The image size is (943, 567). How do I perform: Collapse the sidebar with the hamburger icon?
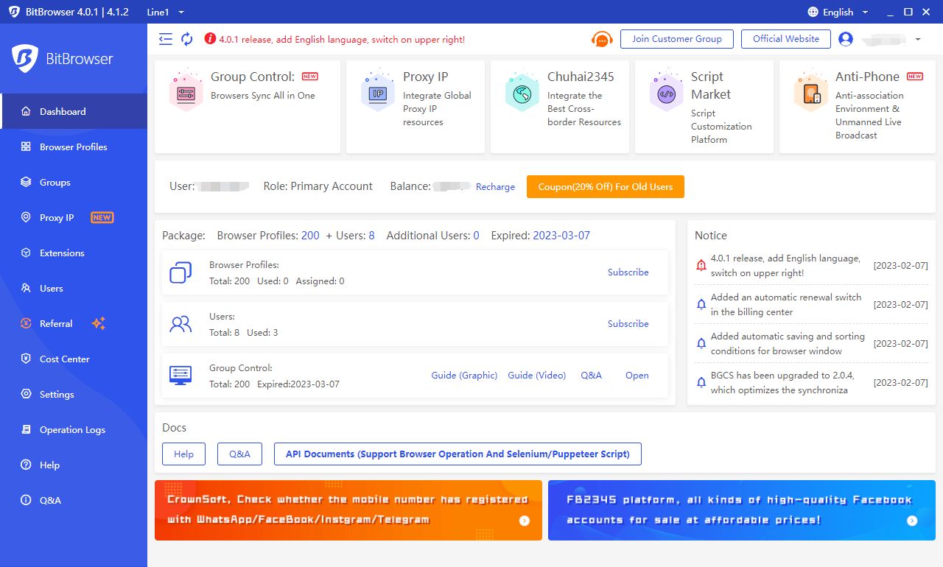pos(166,38)
